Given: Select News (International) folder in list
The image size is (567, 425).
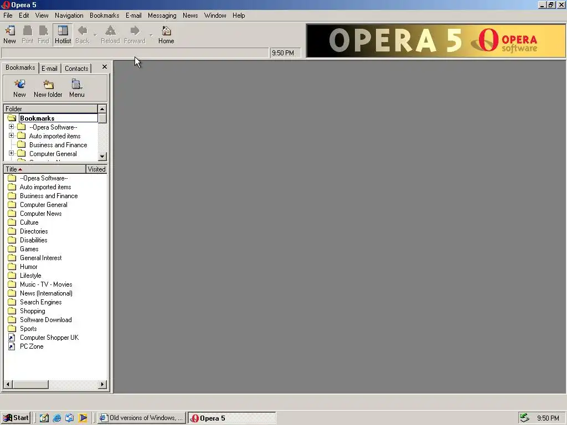Looking at the screenshot, I should (46, 293).
